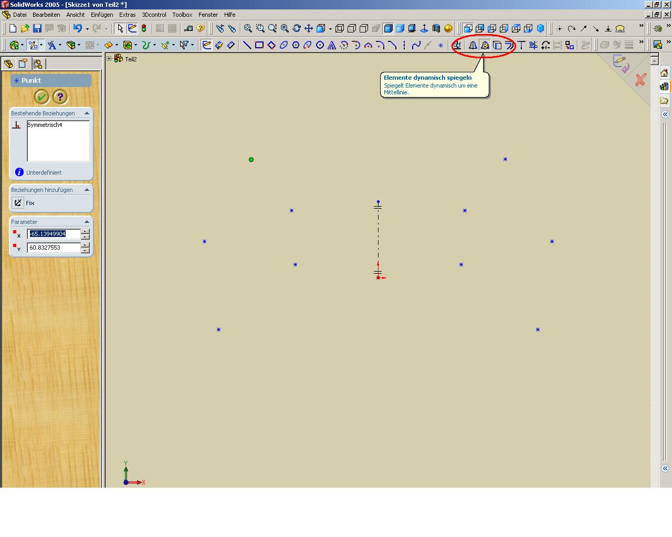Click the Y coordinate input field
Viewport: 672px width, 537px height.
54,248
